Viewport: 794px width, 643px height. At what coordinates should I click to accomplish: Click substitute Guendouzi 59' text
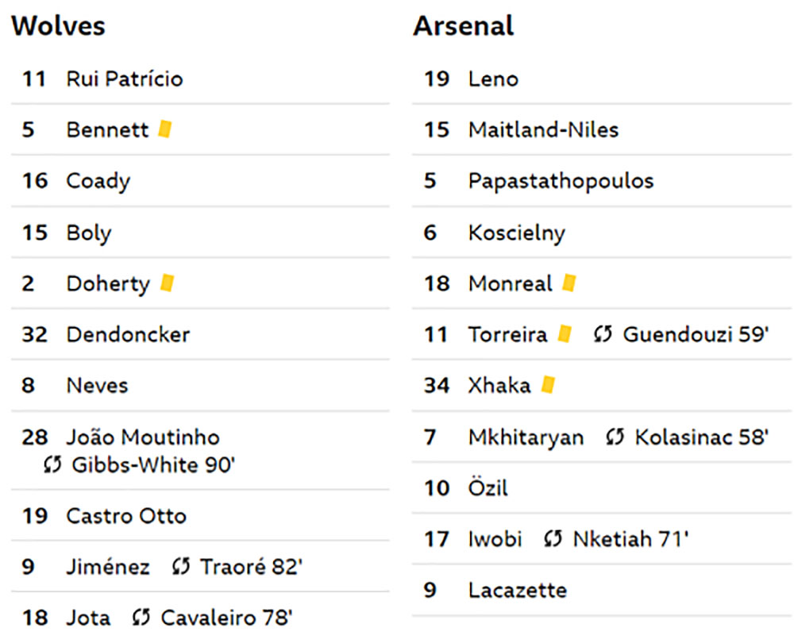(x=696, y=334)
